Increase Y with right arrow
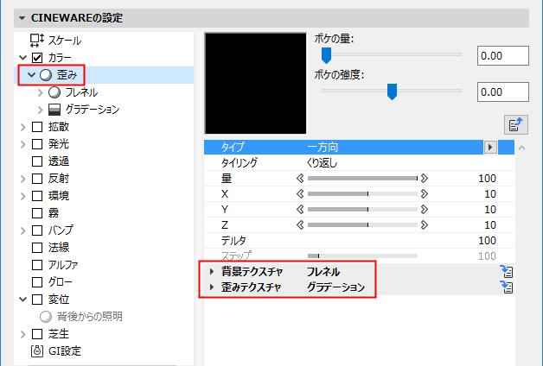This screenshot has width=543, height=366. 425,210
